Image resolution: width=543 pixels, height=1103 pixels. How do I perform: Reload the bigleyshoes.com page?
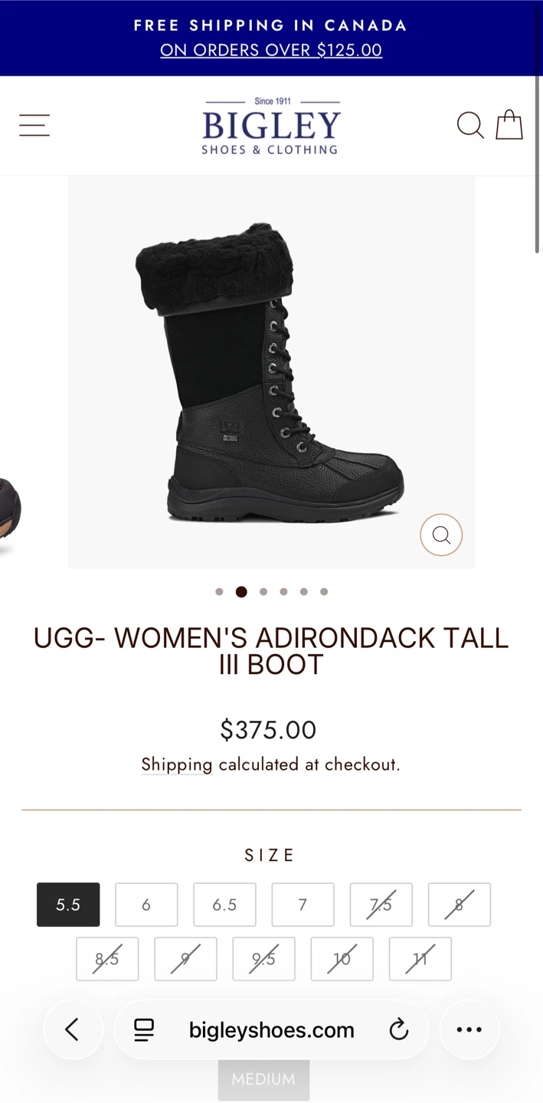pos(399,1029)
